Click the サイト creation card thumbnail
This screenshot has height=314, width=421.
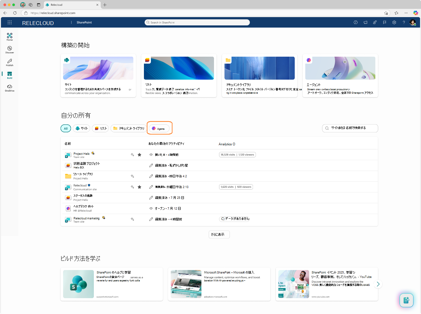(98, 68)
